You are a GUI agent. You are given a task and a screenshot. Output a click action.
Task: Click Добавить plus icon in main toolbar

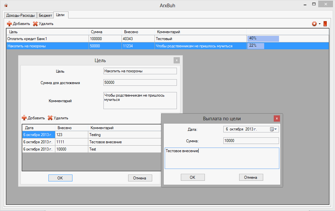9,24
